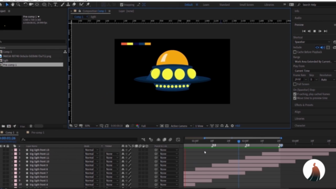Open the Align panel

tap(298, 112)
